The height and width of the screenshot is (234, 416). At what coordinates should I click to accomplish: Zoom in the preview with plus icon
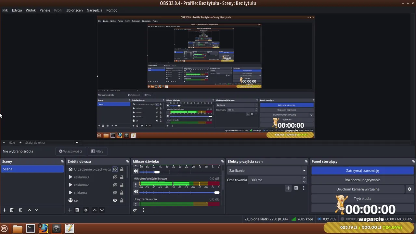[20, 143]
